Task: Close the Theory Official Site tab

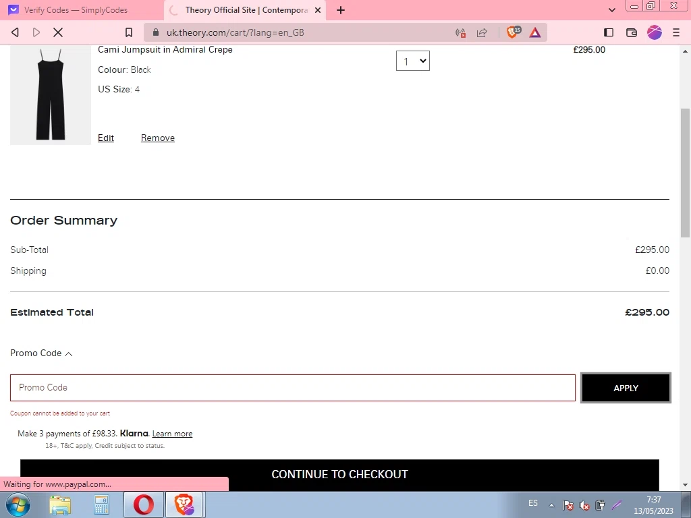Action: [x=318, y=10]
